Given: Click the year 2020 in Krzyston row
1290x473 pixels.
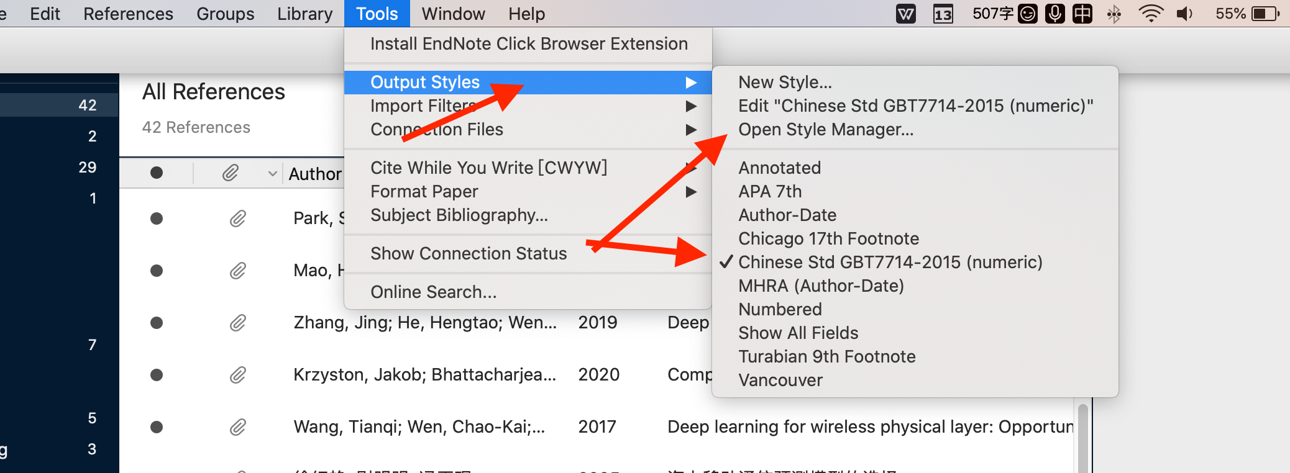Looking at the screenshot, I should 598,375.
